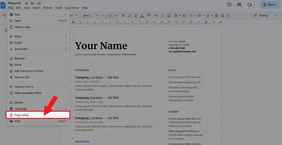Viewport: 282px width, 145px height.
Task: Choose Move to bin
Action: 38,77
